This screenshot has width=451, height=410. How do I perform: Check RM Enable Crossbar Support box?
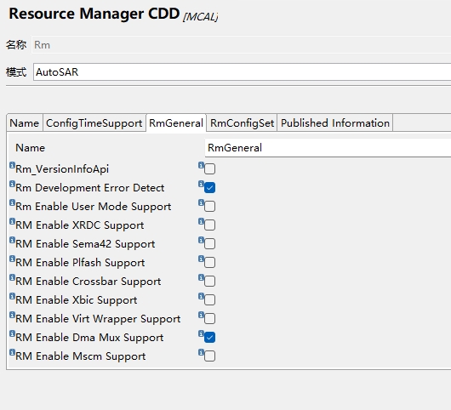(x=209, y=282)
